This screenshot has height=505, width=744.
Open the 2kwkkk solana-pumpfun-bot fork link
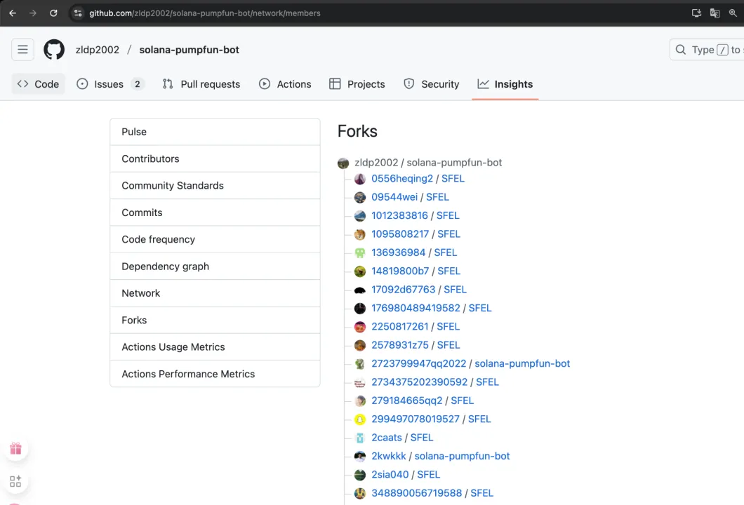click(x=462, y=456)
